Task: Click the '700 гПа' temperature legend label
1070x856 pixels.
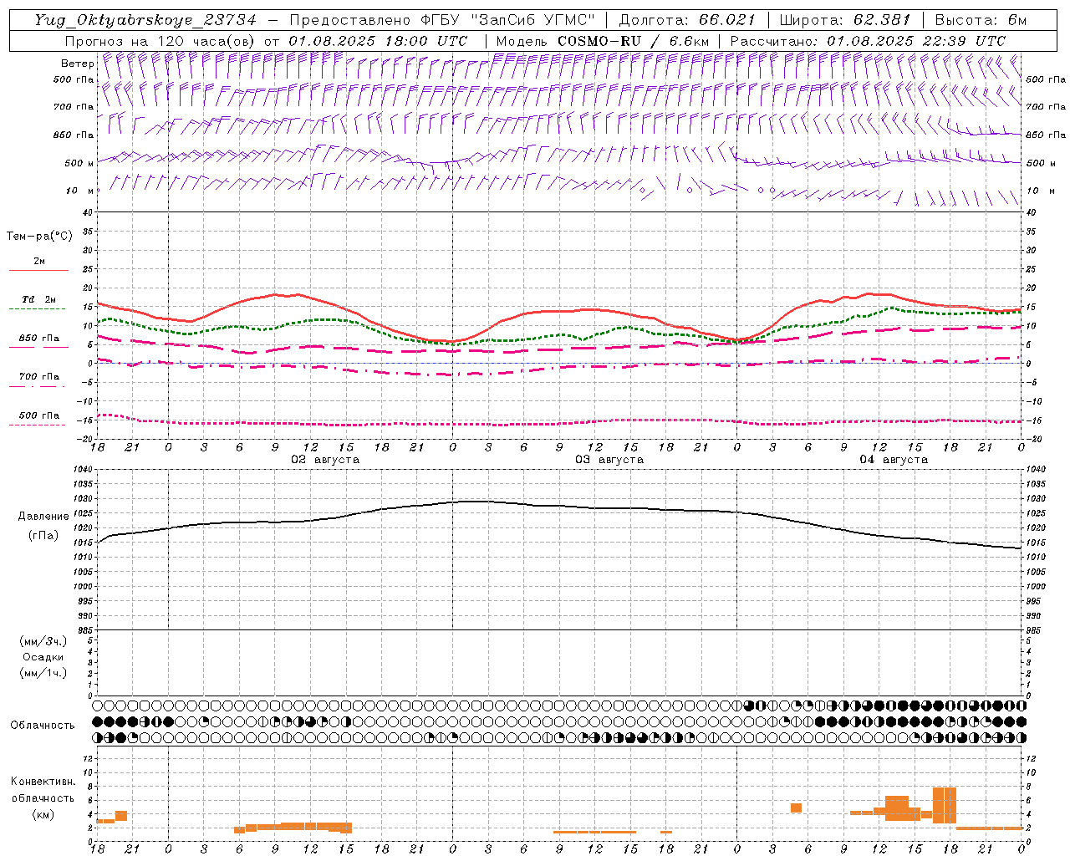Action: [39, 376]
